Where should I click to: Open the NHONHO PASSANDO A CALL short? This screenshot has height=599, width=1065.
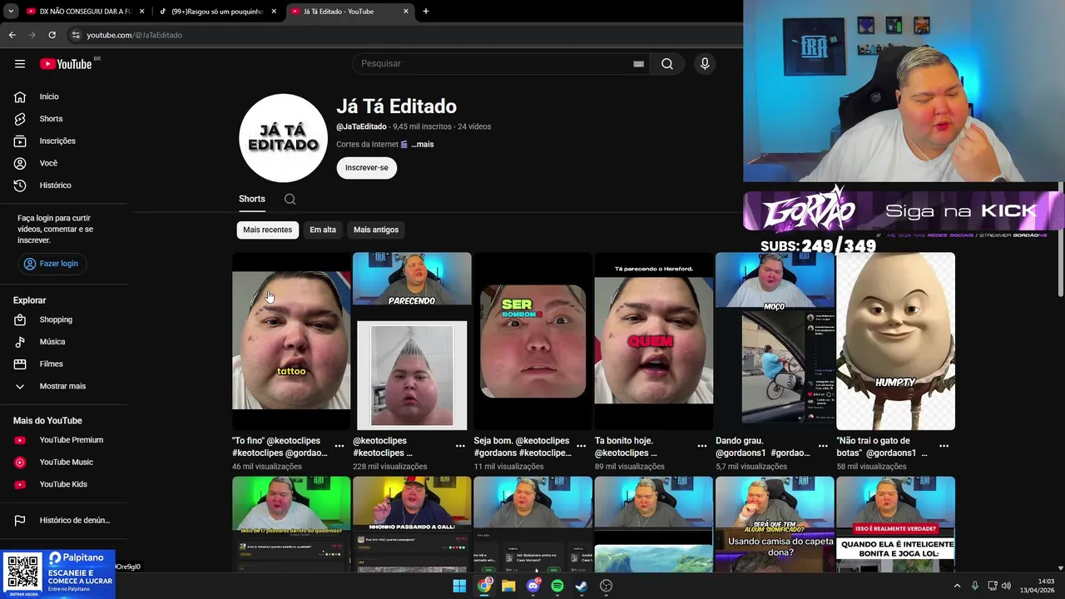coord(412,524)
